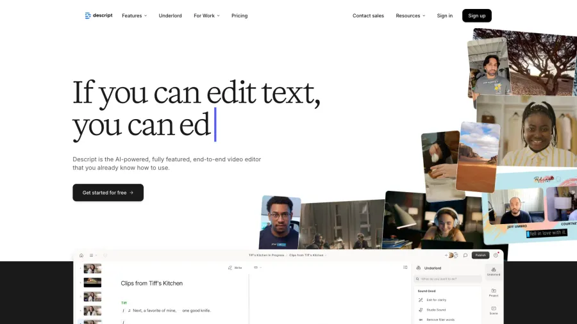Select the Underlord sidebar tab
577x324 pixels.
(x=494, y=272)
